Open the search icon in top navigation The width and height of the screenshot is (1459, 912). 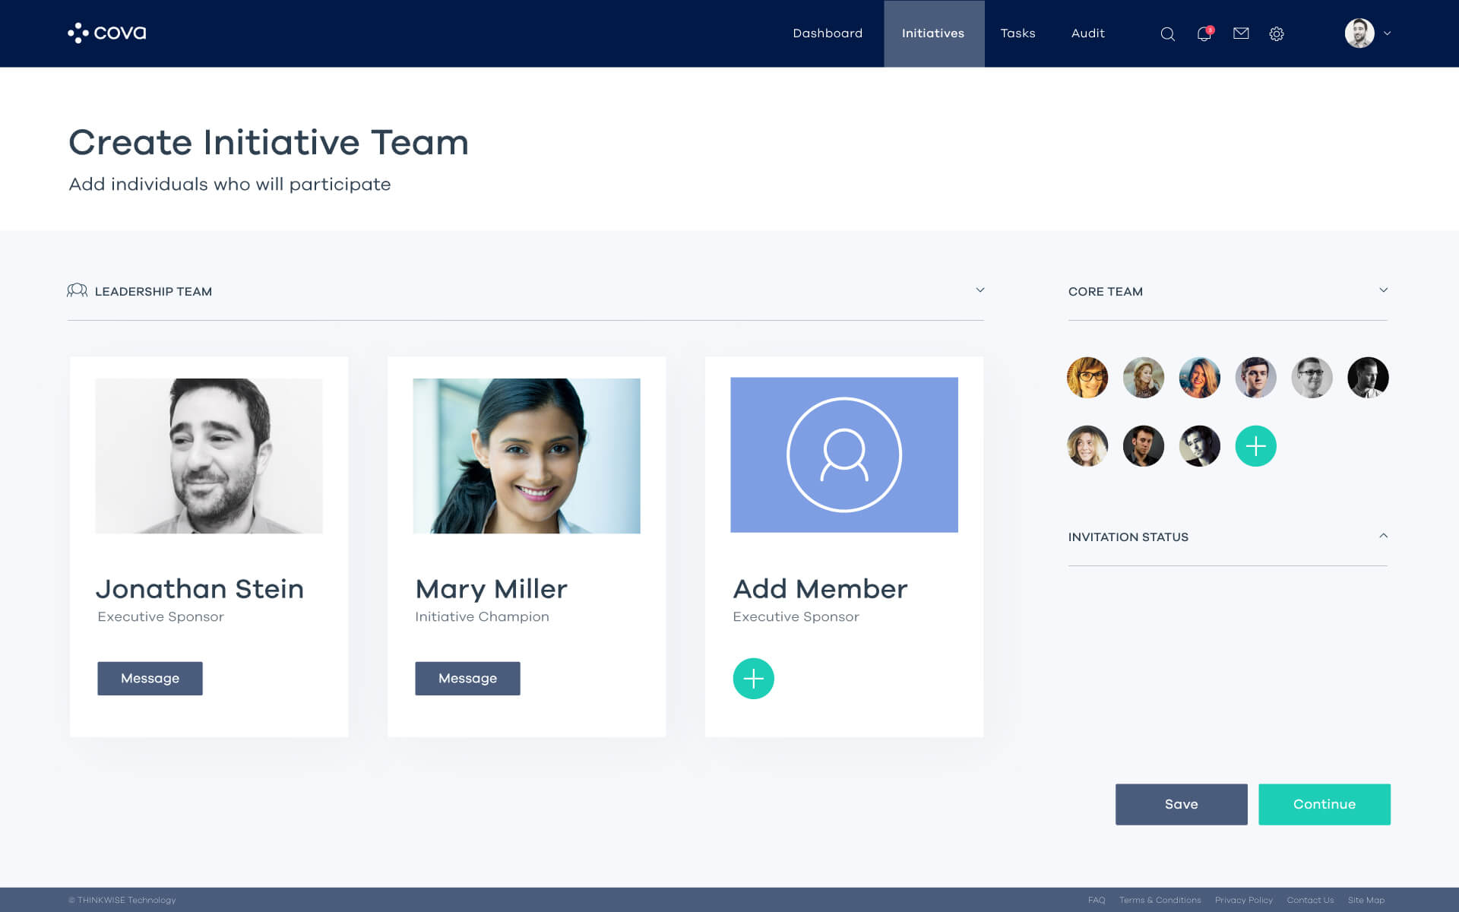click(x=1167, y=33)
